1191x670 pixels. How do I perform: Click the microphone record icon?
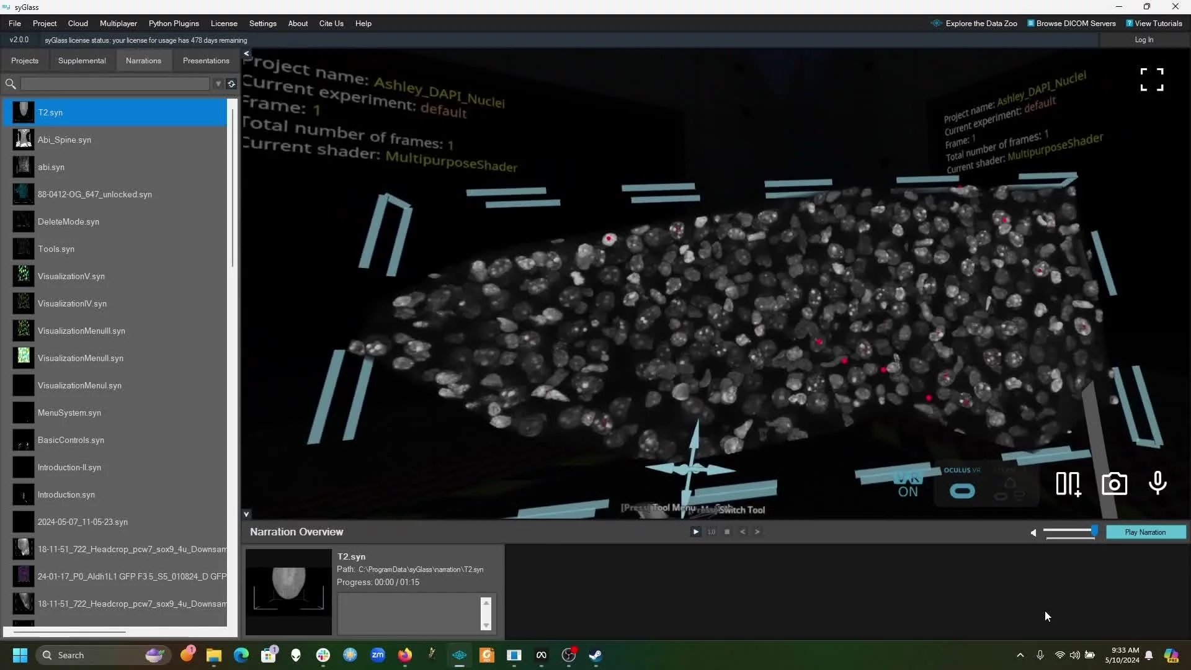[x=1158, y=483]
